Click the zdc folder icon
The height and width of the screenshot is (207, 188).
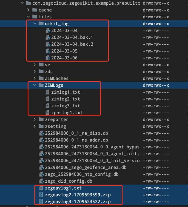41,71
